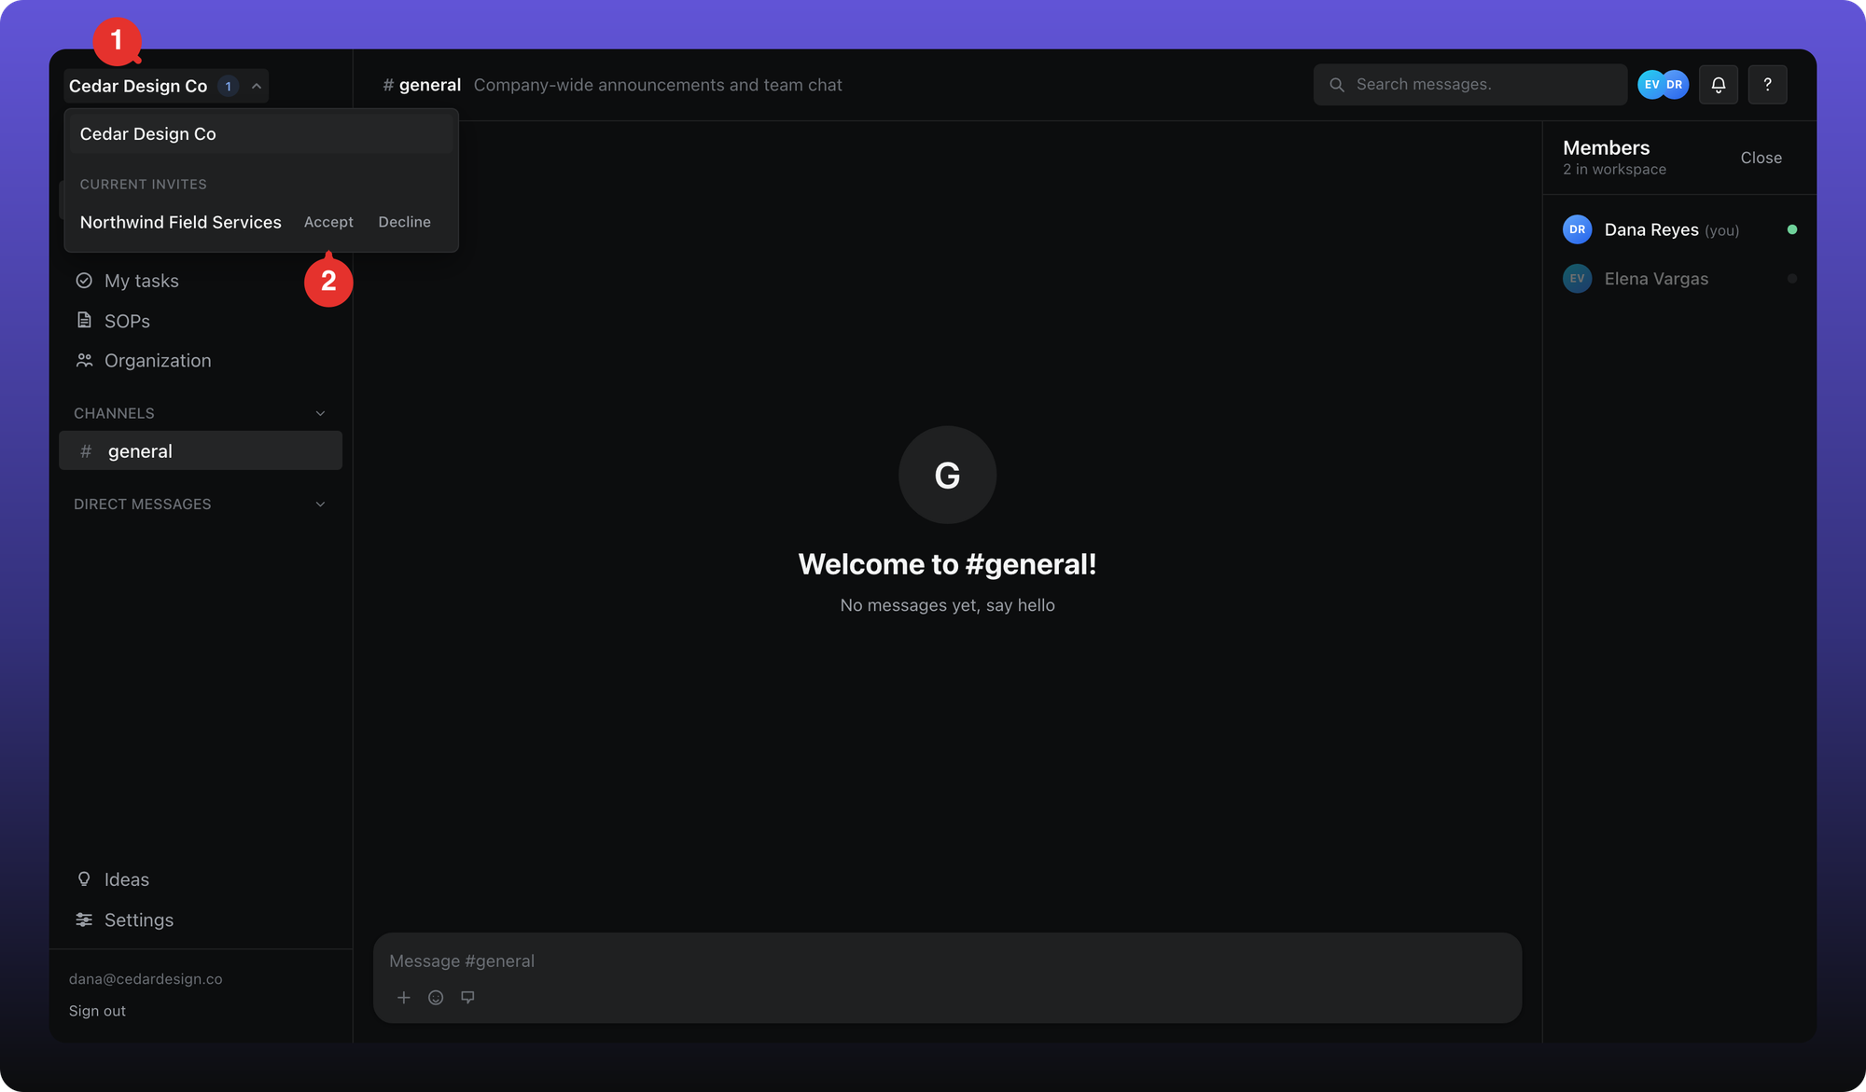Click the comment bubble icon in composer
The image size is (1866, 1092).
click(x=467, y=998)
